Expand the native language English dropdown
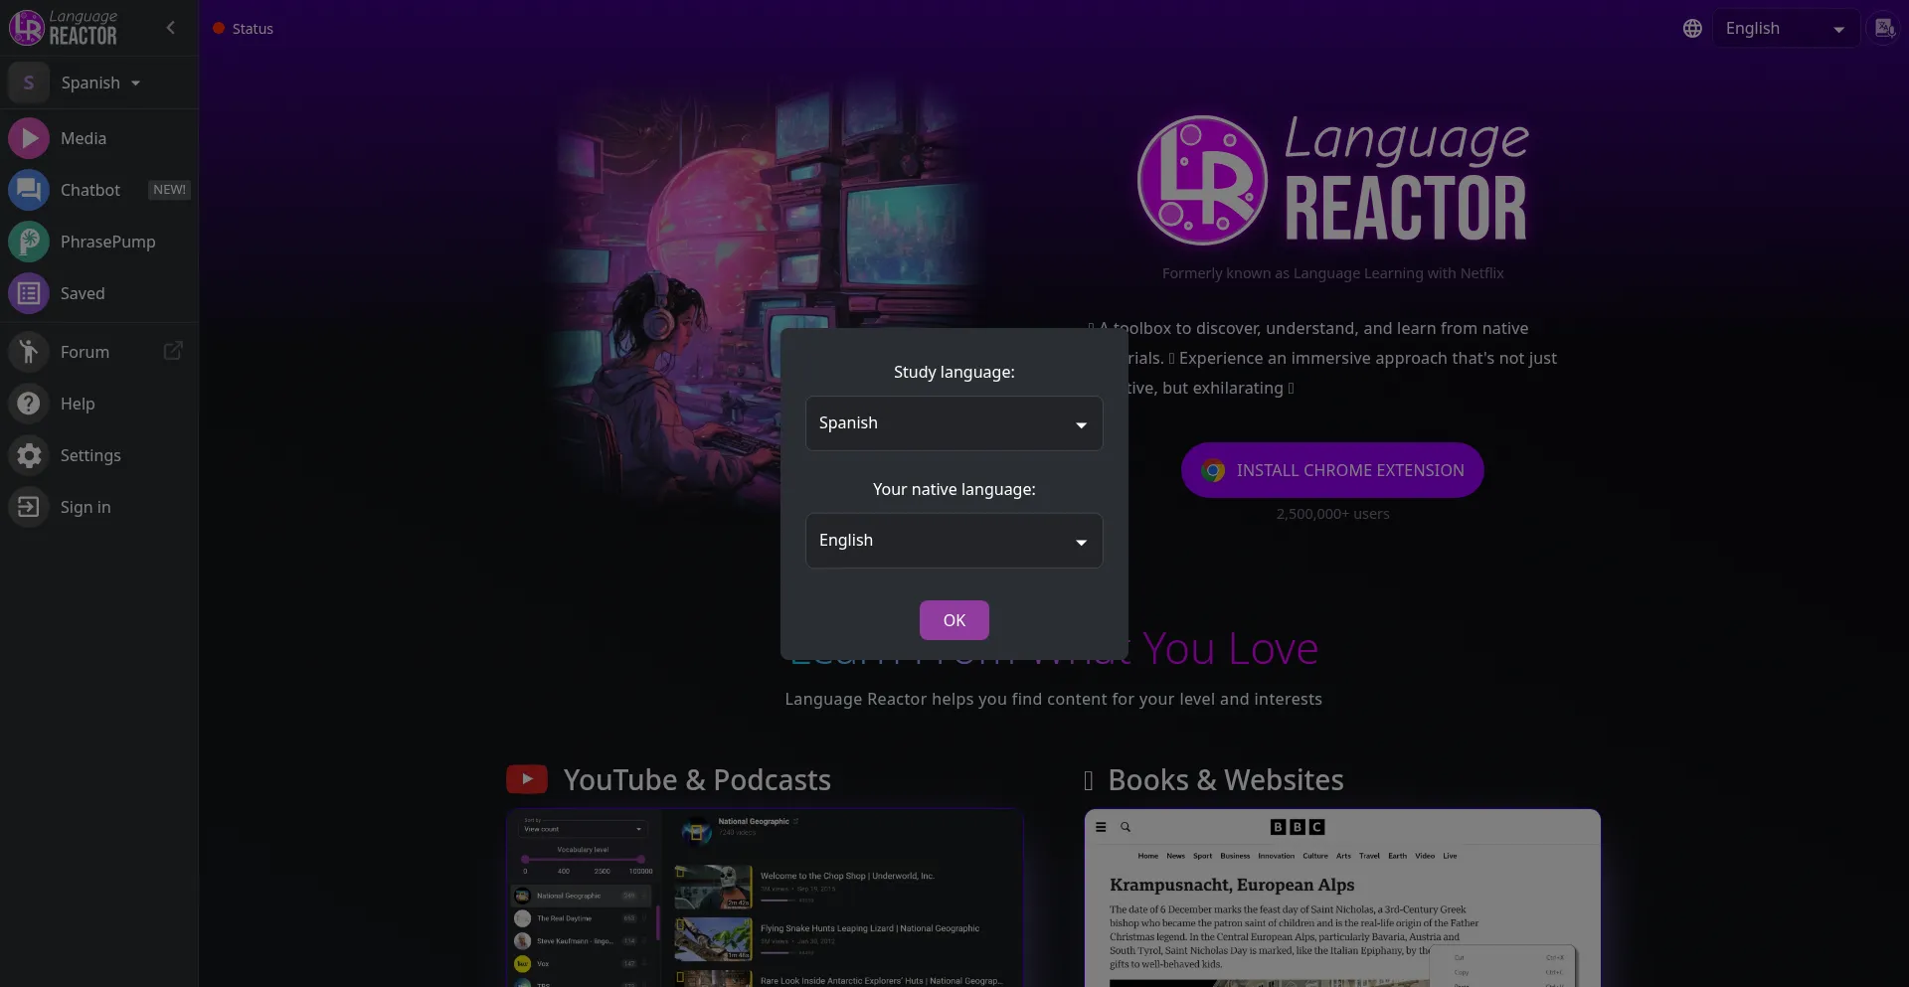Screen dimensions: 1909x987 954,541
